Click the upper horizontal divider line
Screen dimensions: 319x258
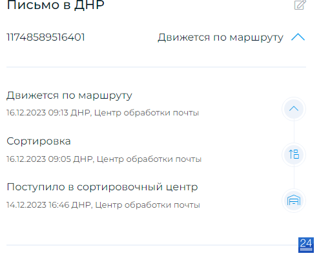click(156, 67)
